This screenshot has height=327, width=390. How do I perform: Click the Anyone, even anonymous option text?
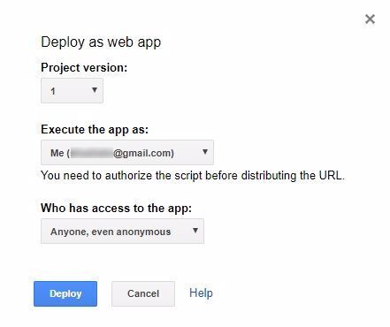pyautogui.click(x=111, y=232)
